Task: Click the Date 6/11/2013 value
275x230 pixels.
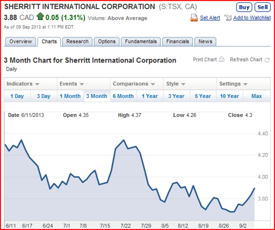Action: (26, 115)
